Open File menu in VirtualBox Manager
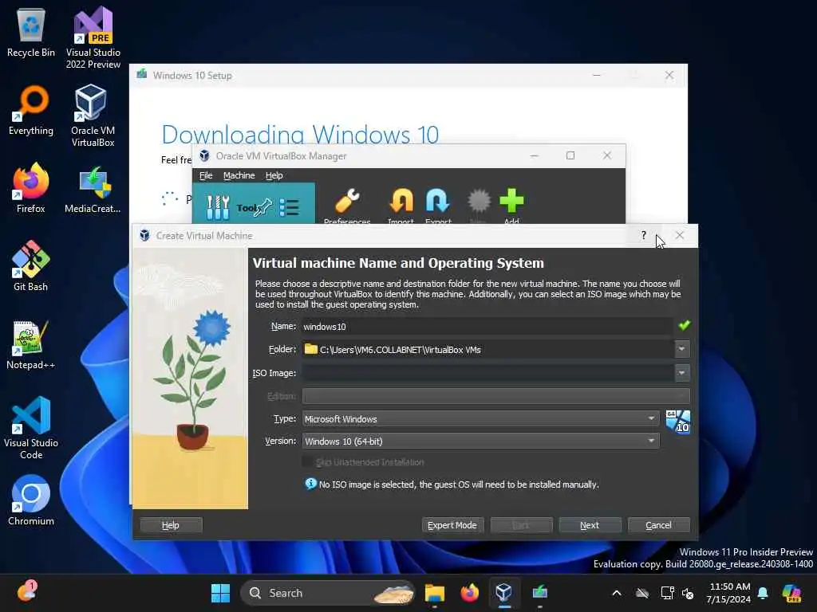Screen dimensions: 817x612 [206, 175]
